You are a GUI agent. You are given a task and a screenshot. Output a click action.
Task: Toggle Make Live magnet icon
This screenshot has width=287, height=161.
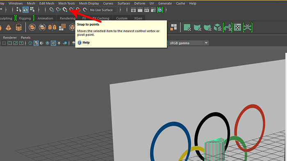coord(85,10)
